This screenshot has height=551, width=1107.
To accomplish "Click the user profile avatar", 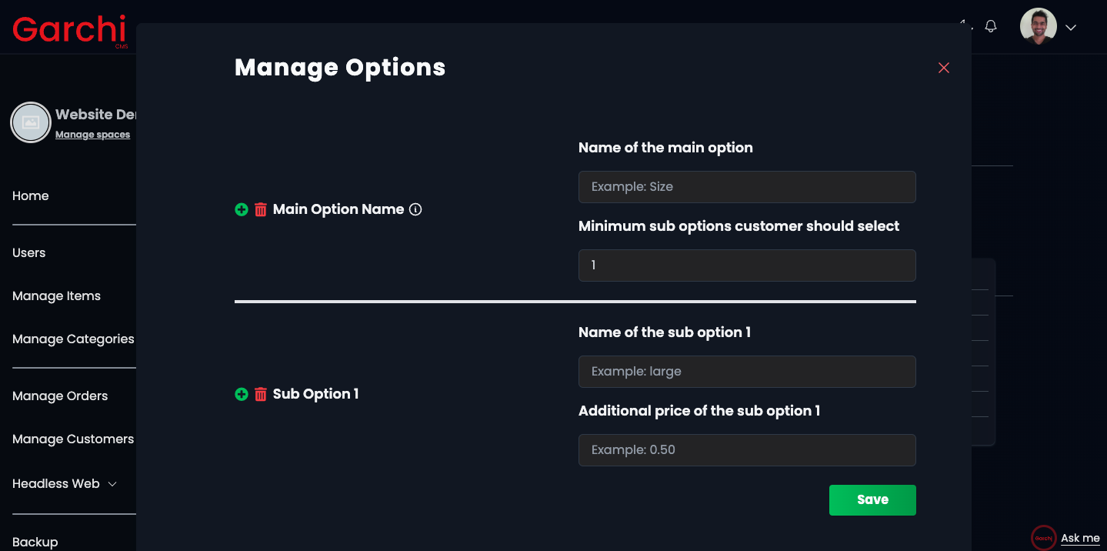I will (1039, 26).
